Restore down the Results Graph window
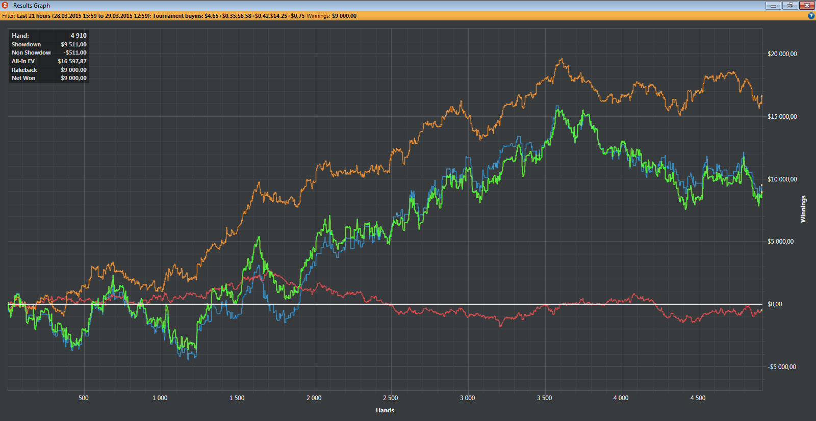The image size is (816, 421). pyautogui.click(x=790, y=6)
